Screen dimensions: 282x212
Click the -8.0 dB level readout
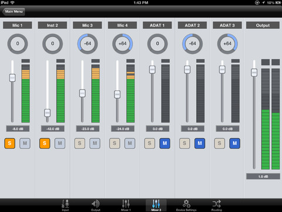[x=18, y=129]
